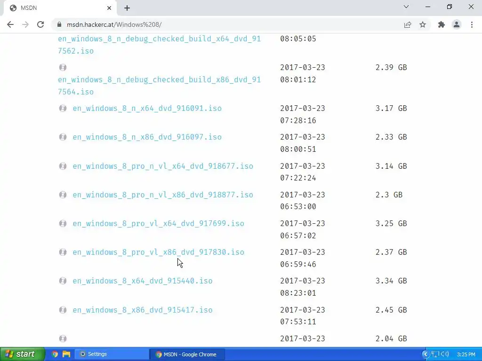This screenshot has height=361, width=482.
Task: Click the forward navigation arrow
Action: pyautogui.click(x=25, y=24)
